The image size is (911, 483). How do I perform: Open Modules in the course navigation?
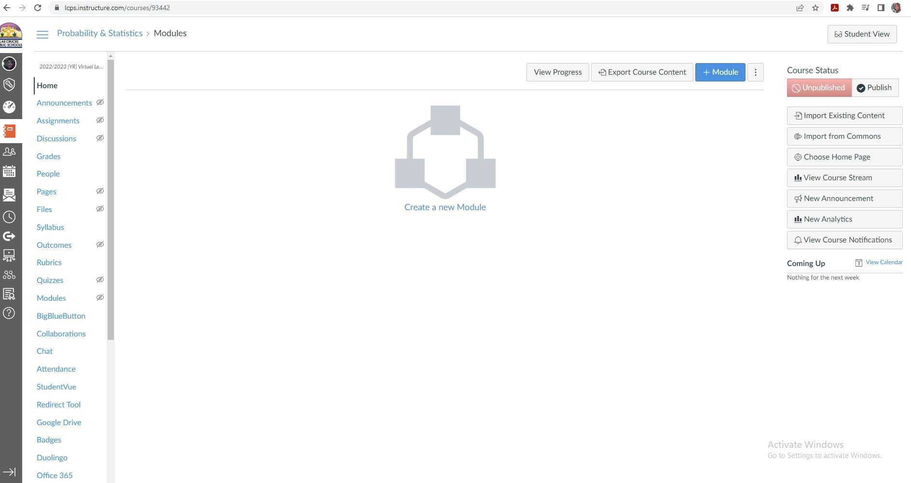(51, 298)
